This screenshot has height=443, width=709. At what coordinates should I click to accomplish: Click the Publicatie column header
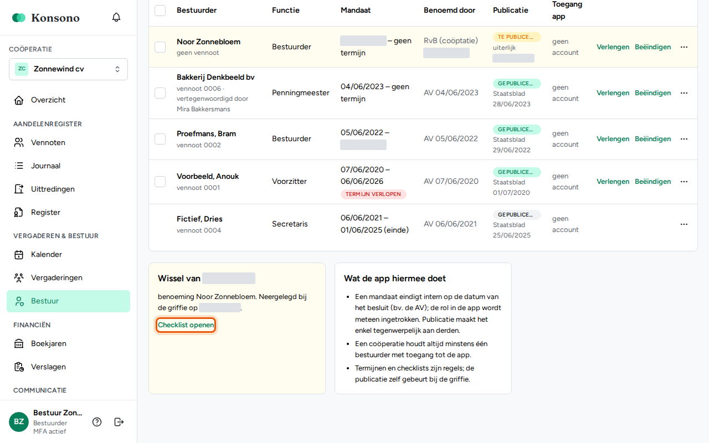(511, 11)
